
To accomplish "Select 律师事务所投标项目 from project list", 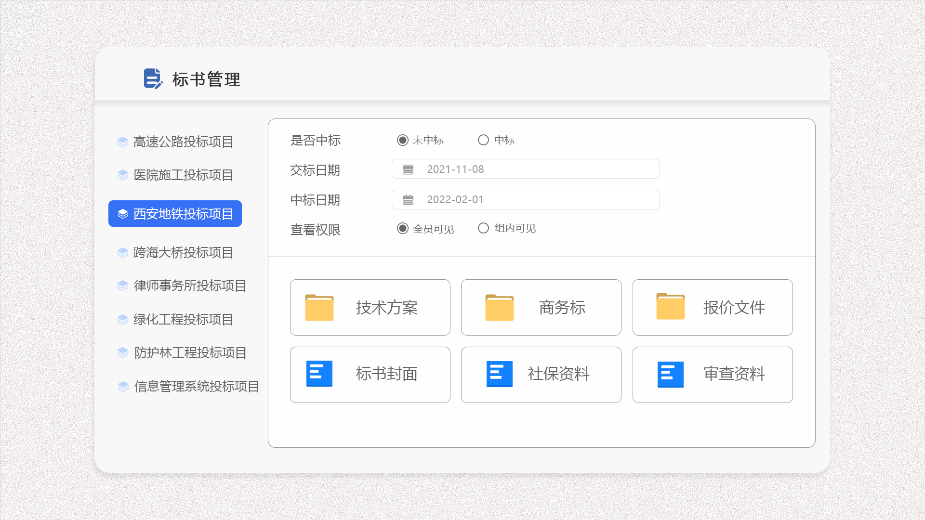I will coord(189,286).
